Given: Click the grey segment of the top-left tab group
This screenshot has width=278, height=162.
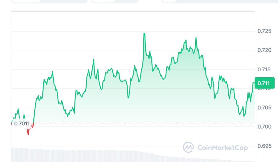Looking at the screenshot, I should pyautogui.click(x=64, y=1).
